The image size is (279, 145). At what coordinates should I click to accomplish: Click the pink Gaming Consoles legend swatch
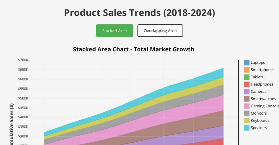point(247,106)
